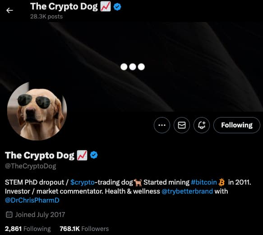View the 768.1K Followers list

(84, 229)
